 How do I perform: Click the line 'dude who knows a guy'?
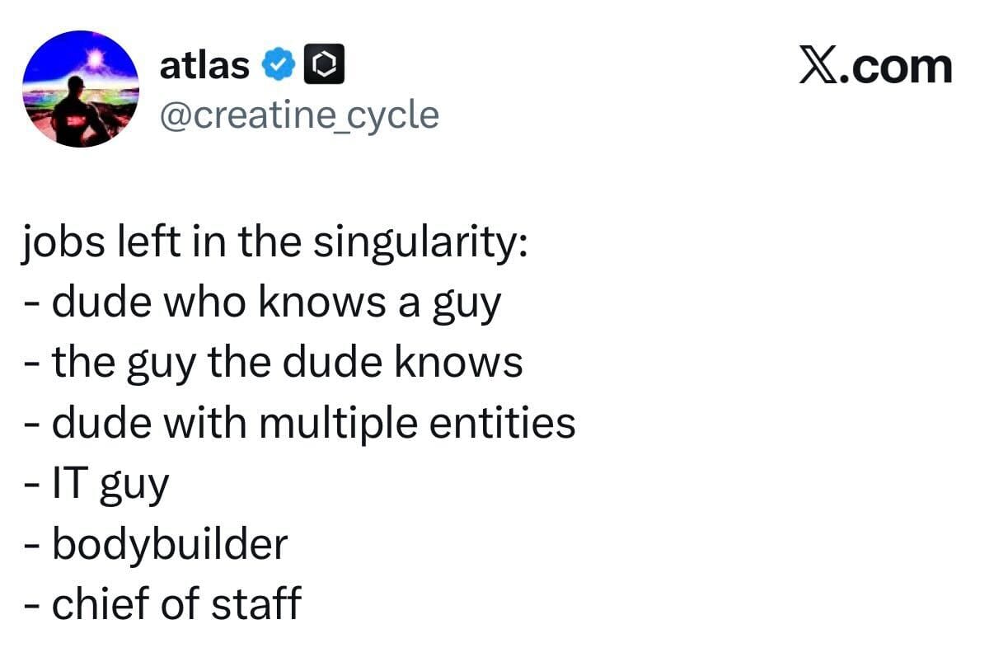pos(276,305)
